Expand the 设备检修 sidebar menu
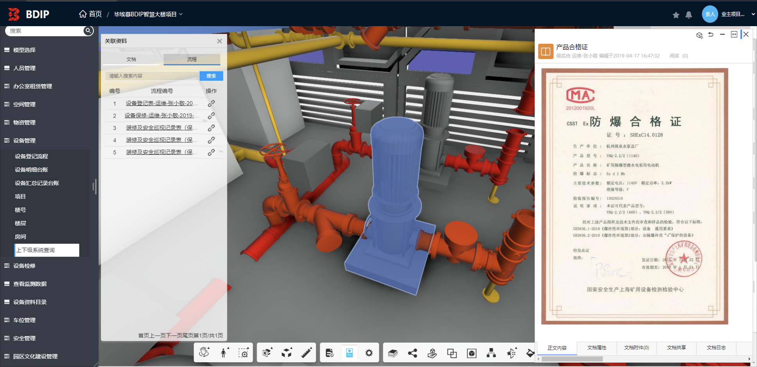The image size is (757, 367). (x=24, y=266)
